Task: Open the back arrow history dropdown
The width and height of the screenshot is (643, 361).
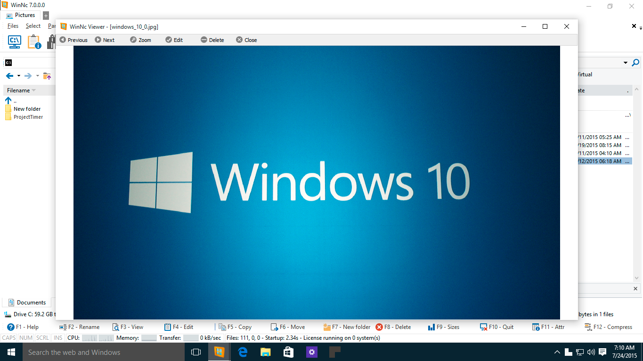Action: [19, 76]
